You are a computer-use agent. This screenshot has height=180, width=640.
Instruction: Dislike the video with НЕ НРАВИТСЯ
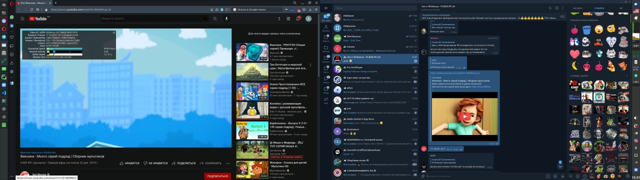(x=155, y=163)
